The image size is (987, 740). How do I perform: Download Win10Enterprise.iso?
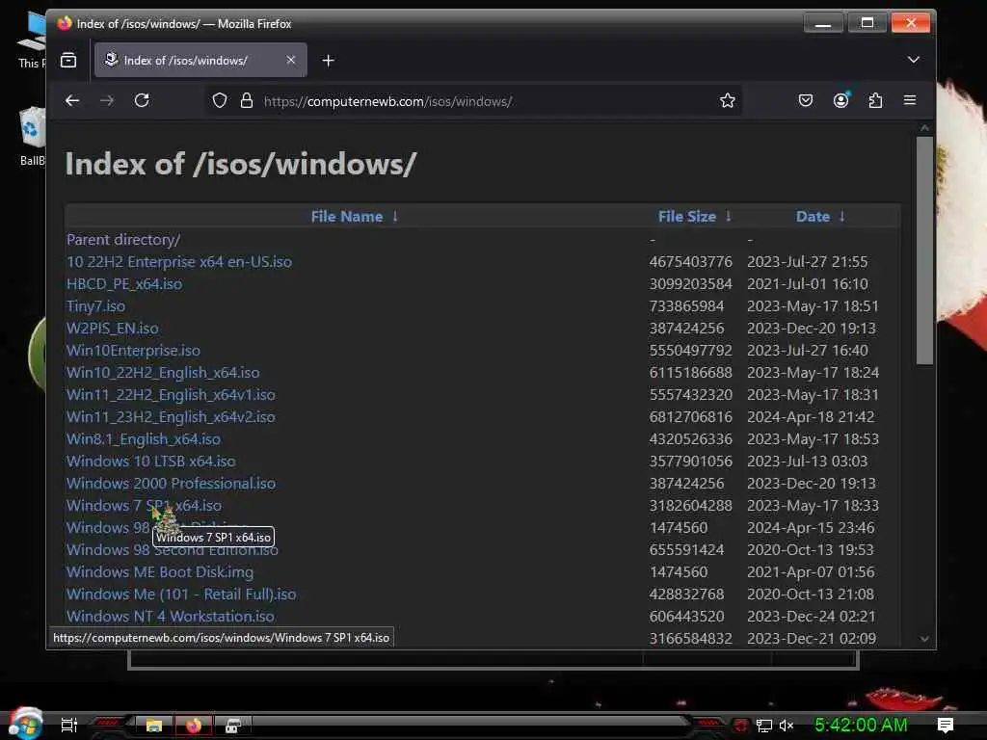[133, 351]
